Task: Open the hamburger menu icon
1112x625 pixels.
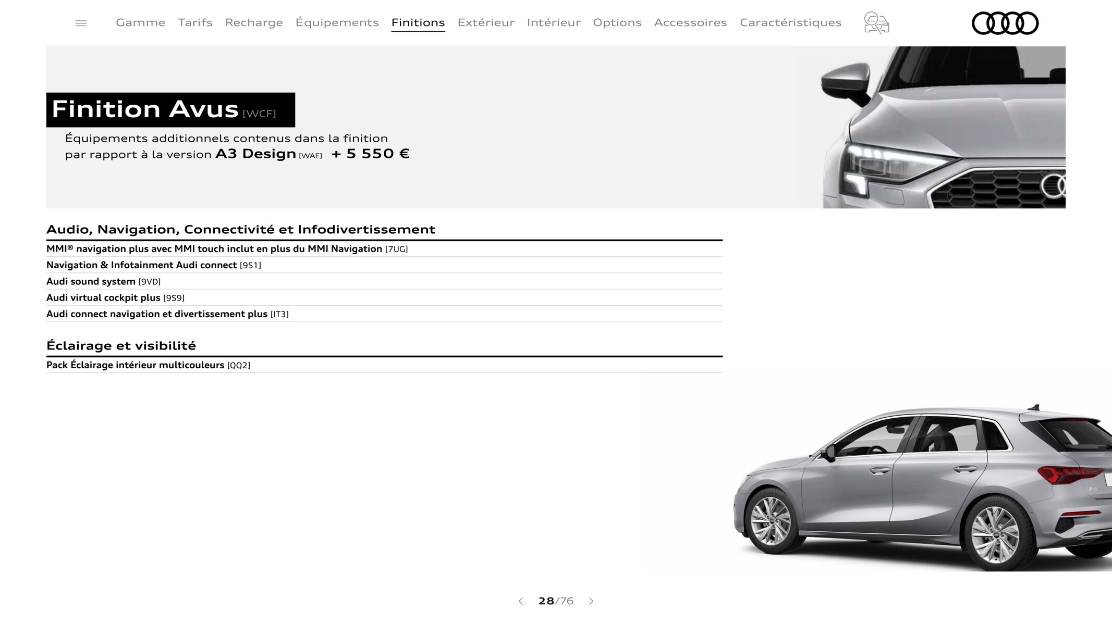Action: pyautogui.click(x=81, y=23)
